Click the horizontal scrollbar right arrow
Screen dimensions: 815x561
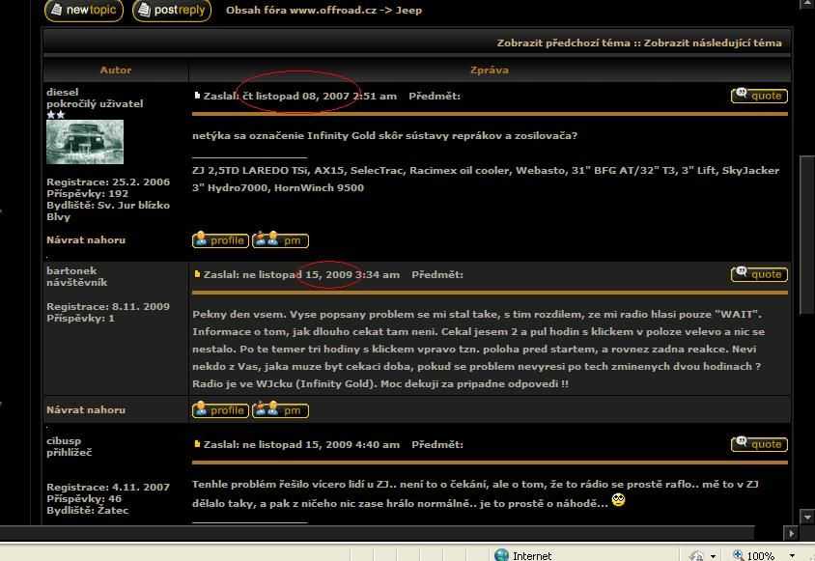[791, 533]
